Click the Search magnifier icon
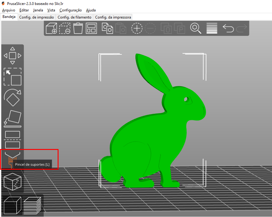This screenshot has height=217, width=272. (x=195, y=28)
